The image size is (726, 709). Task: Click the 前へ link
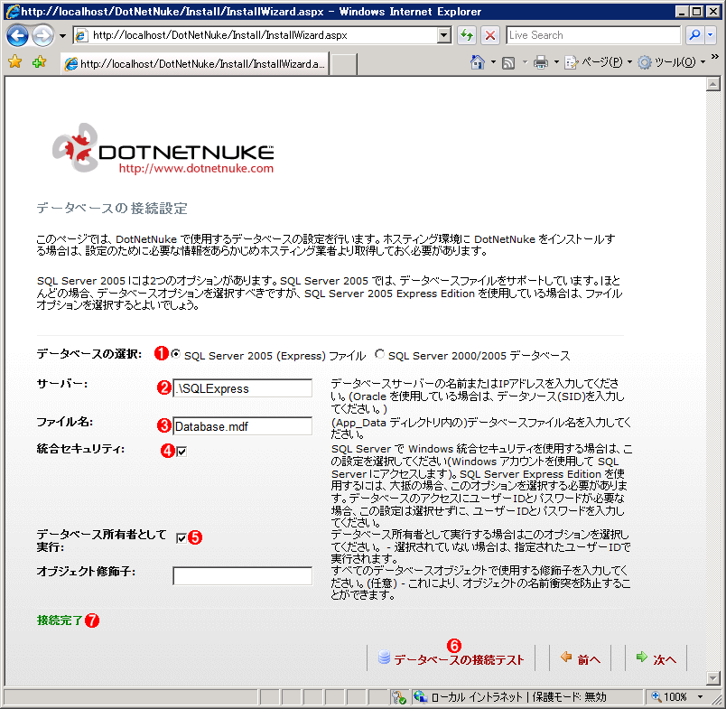pyautogui.click(x=589, y=660)
